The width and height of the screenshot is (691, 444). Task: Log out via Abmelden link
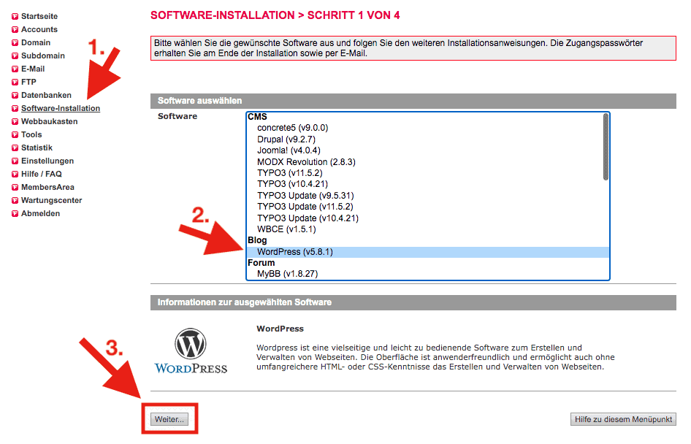tap(41, 214)
